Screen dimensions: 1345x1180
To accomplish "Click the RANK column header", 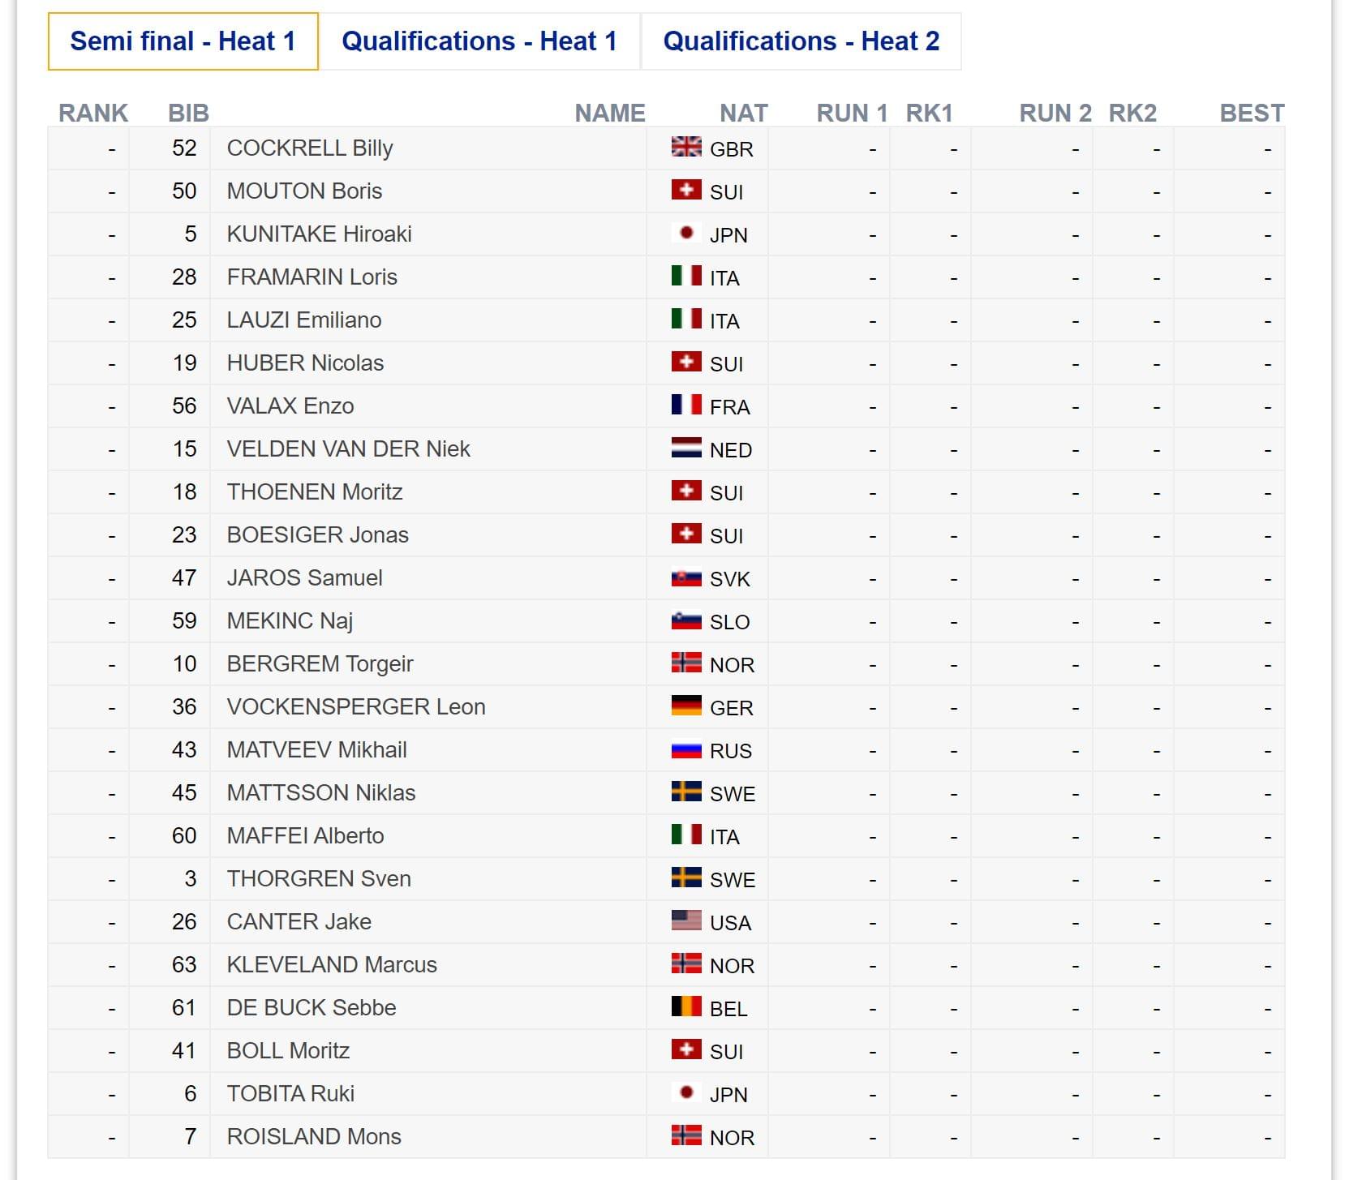I will 93,113.
